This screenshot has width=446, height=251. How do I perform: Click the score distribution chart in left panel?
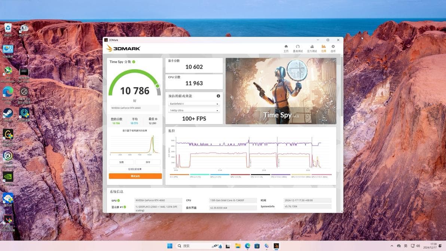(135, 145)
